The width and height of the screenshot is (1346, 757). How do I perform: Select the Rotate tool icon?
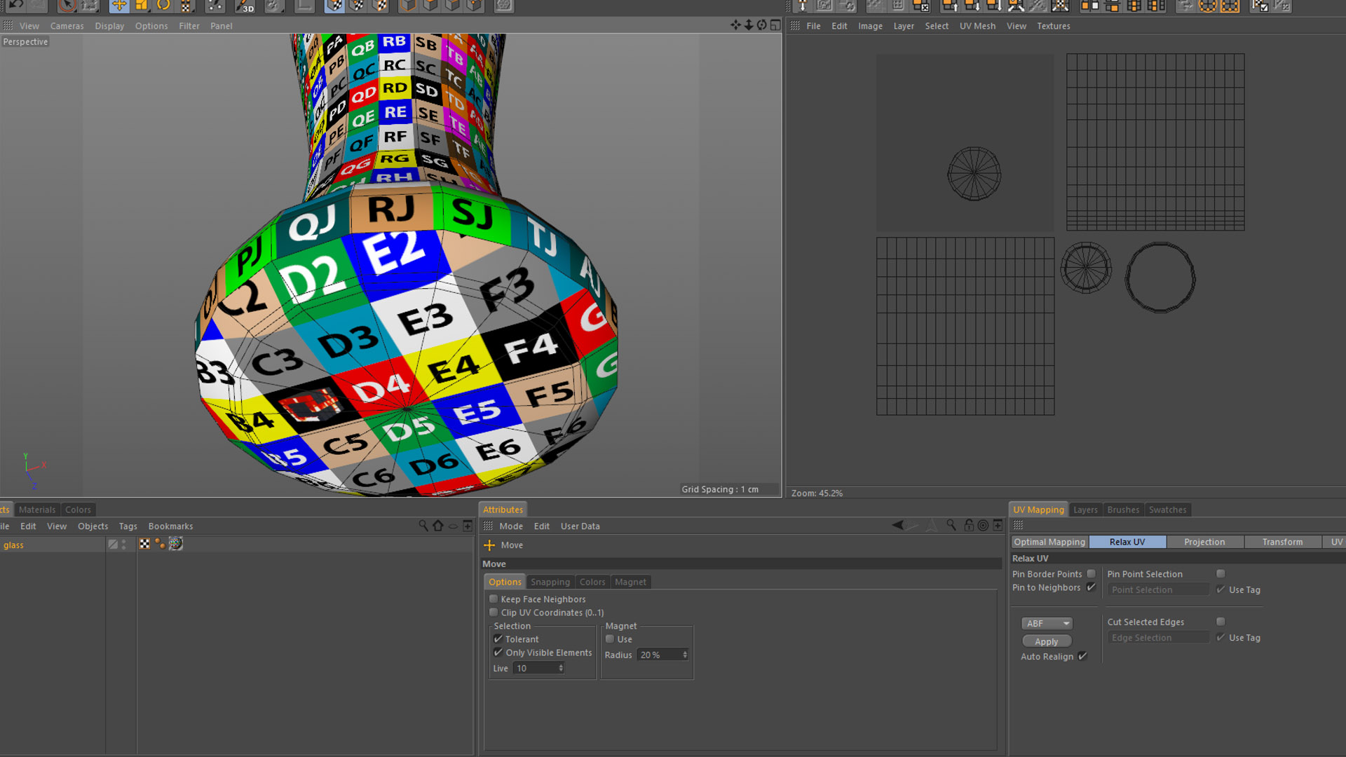tap(163, 6)
